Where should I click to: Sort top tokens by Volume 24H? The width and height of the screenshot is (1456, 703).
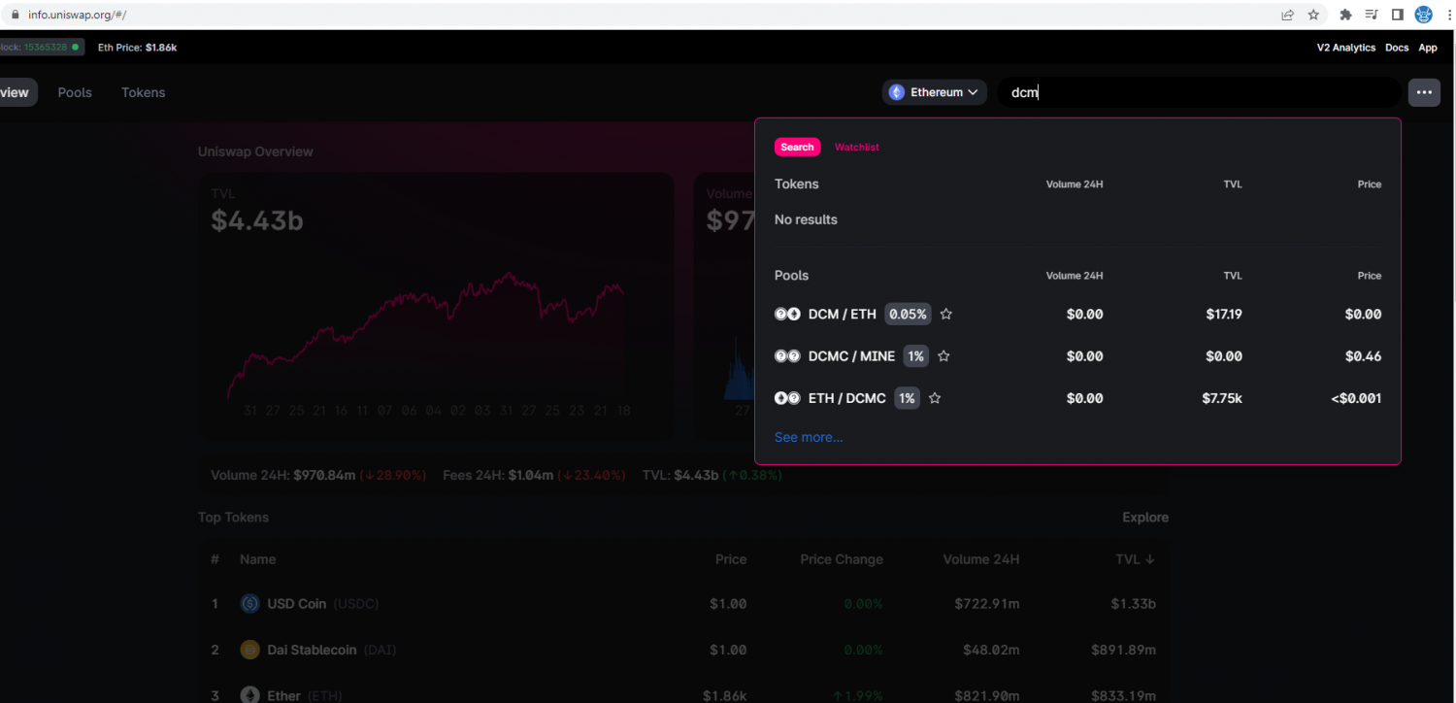point(981,559)
